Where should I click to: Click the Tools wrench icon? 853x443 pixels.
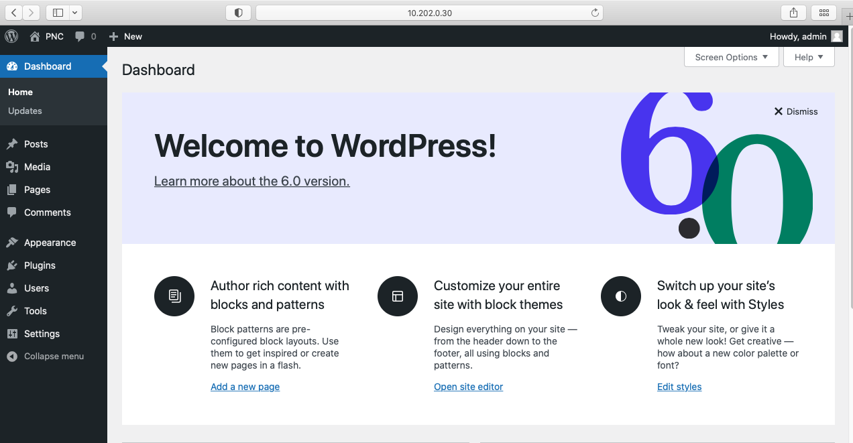pyautogui.click(x=11, y=311)
